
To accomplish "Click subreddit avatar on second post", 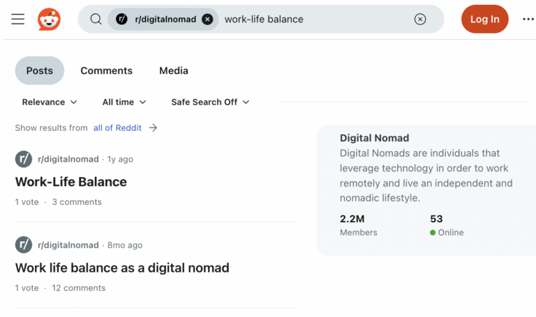I will (24, 245).
